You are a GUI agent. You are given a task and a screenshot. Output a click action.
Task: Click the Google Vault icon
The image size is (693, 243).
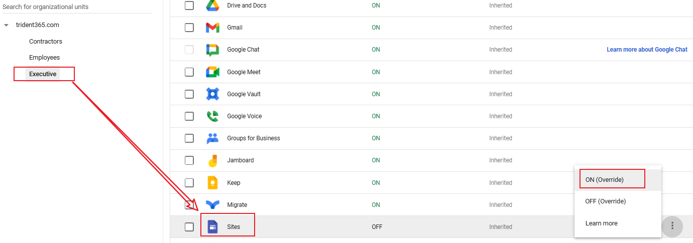[x=212, y=94]
